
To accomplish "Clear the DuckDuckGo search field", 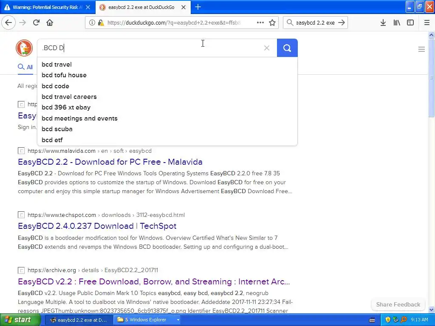I will pos(267,48).
